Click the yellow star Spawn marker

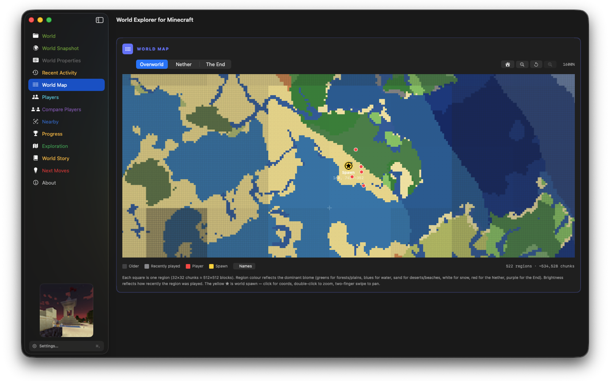(x=348, y=166)
